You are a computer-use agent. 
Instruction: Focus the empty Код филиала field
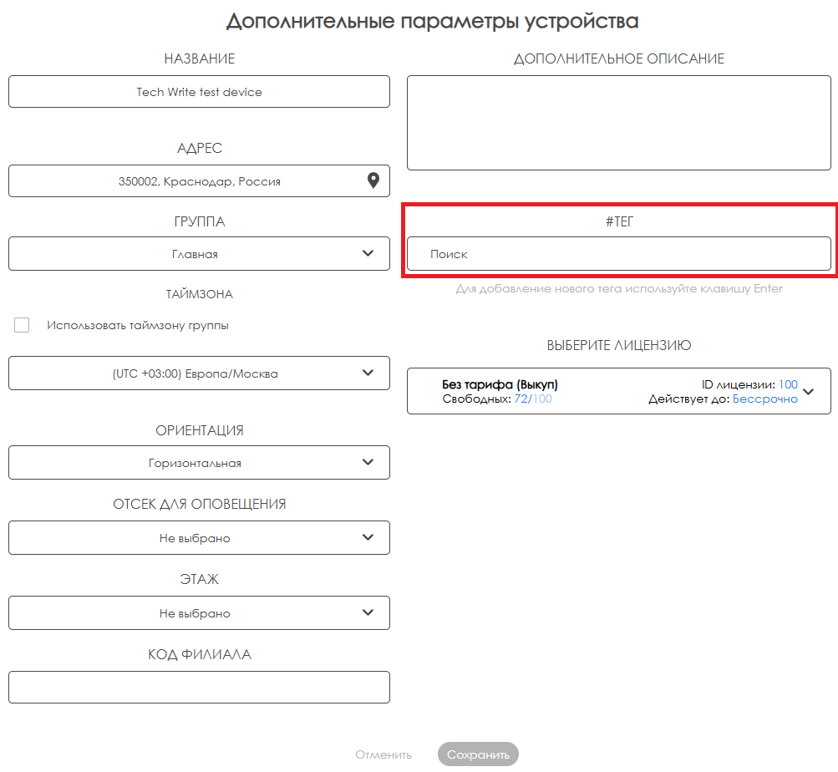point(199,687)
